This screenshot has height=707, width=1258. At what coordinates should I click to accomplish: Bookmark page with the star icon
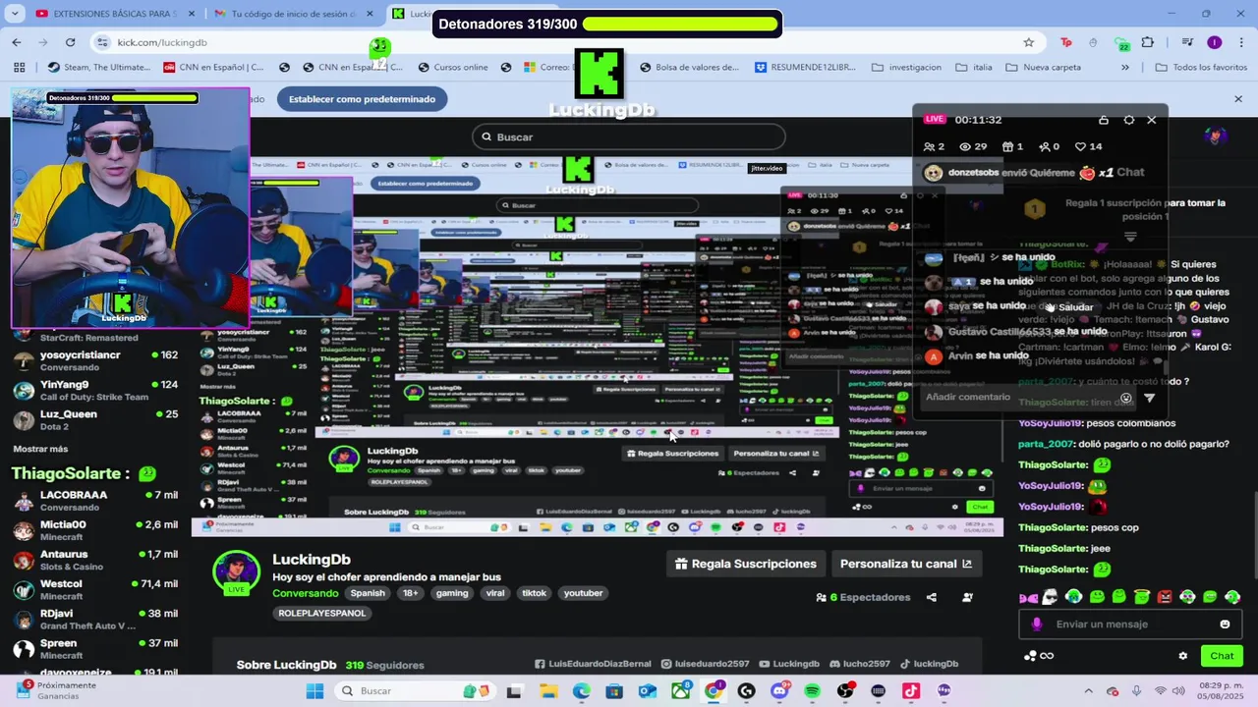(x=1028, y=42)
